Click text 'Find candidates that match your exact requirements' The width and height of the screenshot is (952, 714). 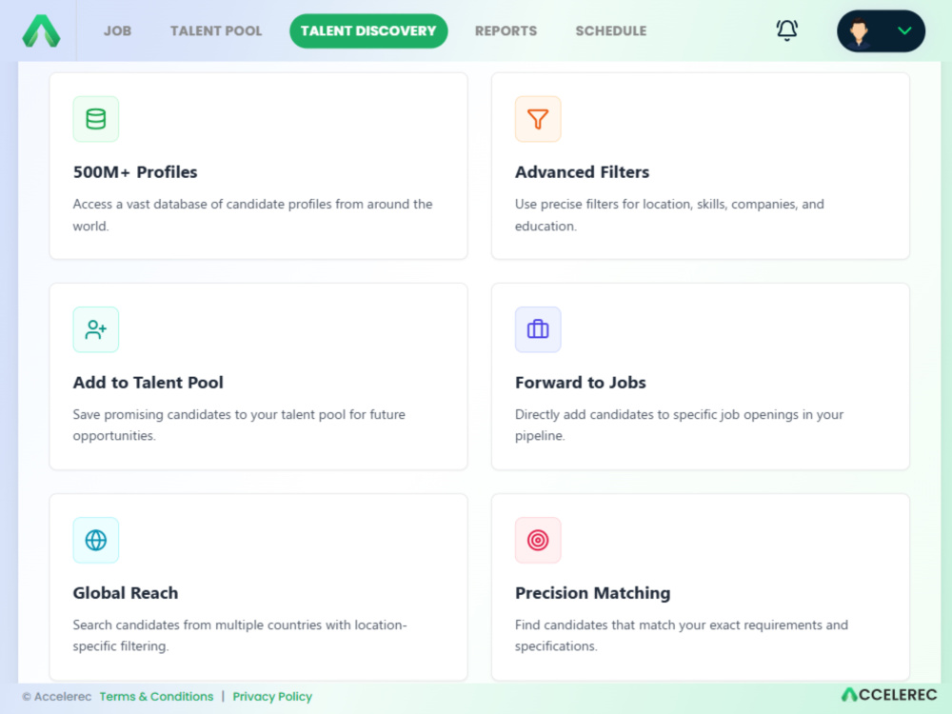pyautogui.click(x=668, y=625)
